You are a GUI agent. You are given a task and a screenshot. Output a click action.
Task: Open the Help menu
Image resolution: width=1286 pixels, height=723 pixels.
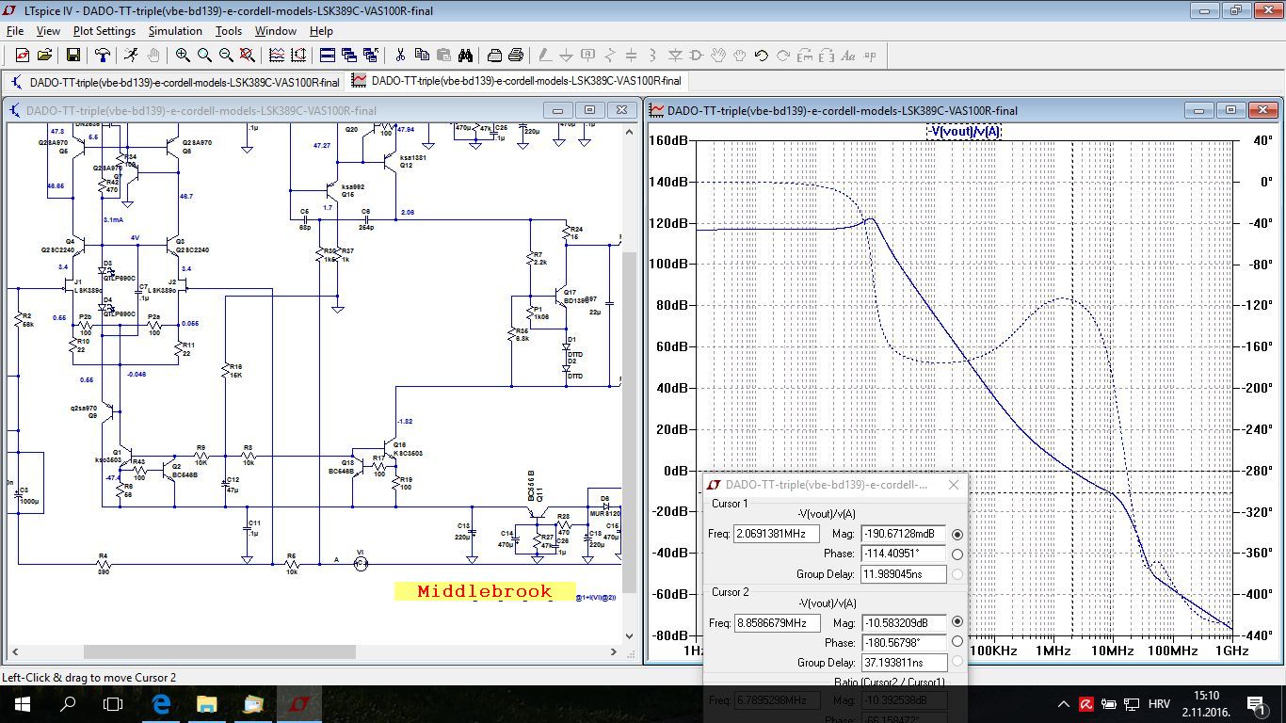tap(321, 31)
